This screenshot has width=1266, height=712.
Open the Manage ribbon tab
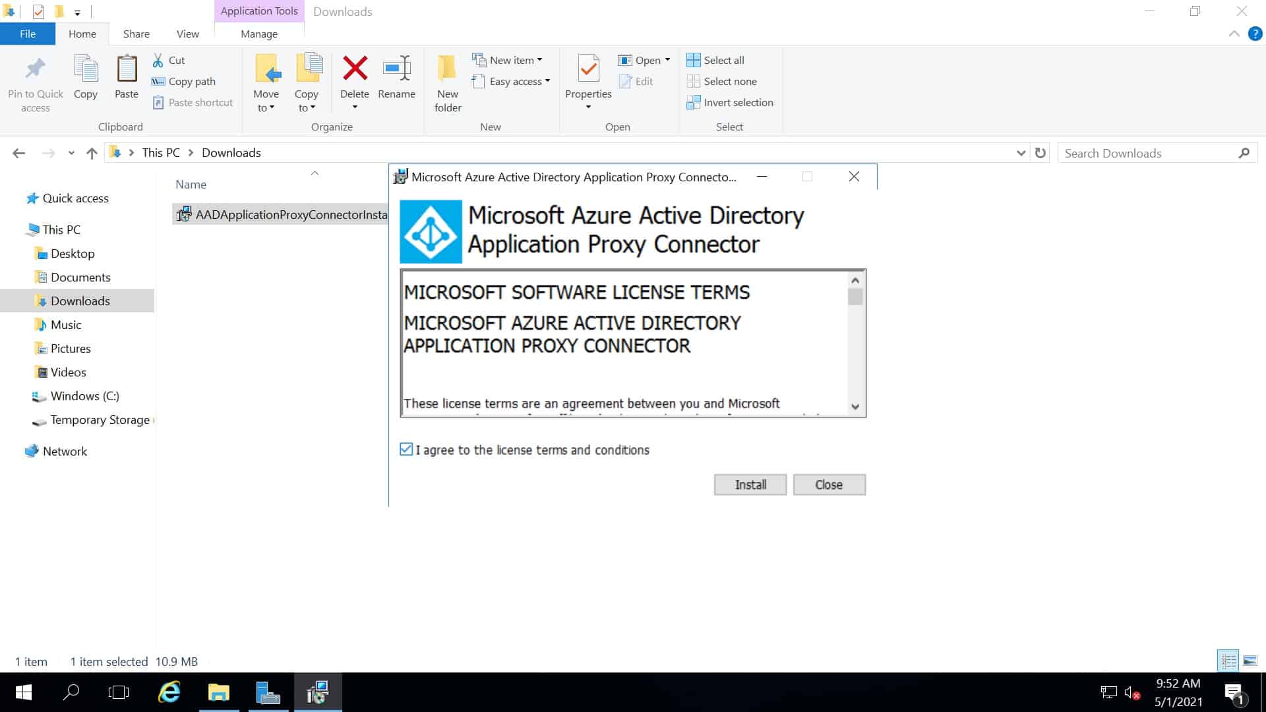pos(259,34)
